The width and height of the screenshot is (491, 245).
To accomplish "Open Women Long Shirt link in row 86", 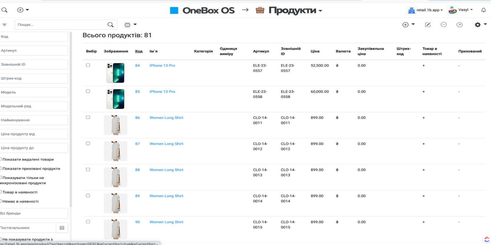I will (x=166, y=118).
